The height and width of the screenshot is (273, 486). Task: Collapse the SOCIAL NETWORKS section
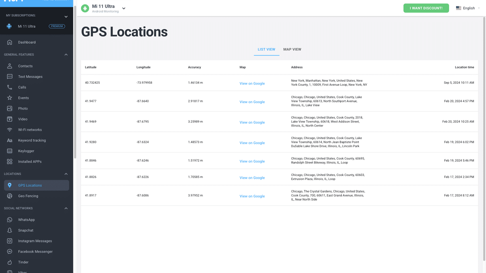[66, 208]
